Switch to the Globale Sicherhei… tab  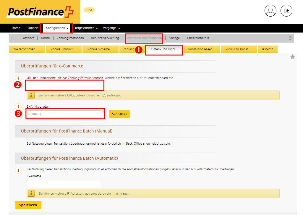pos(101,49)
